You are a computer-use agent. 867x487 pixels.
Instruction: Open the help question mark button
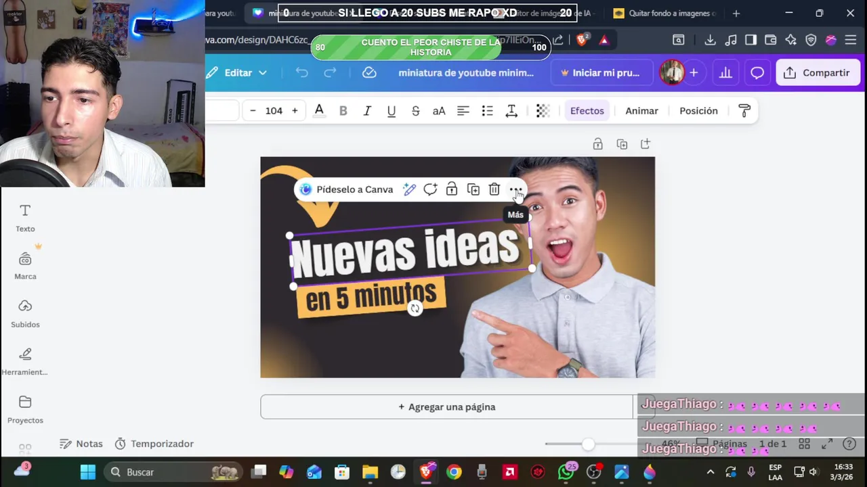[849, 444]
